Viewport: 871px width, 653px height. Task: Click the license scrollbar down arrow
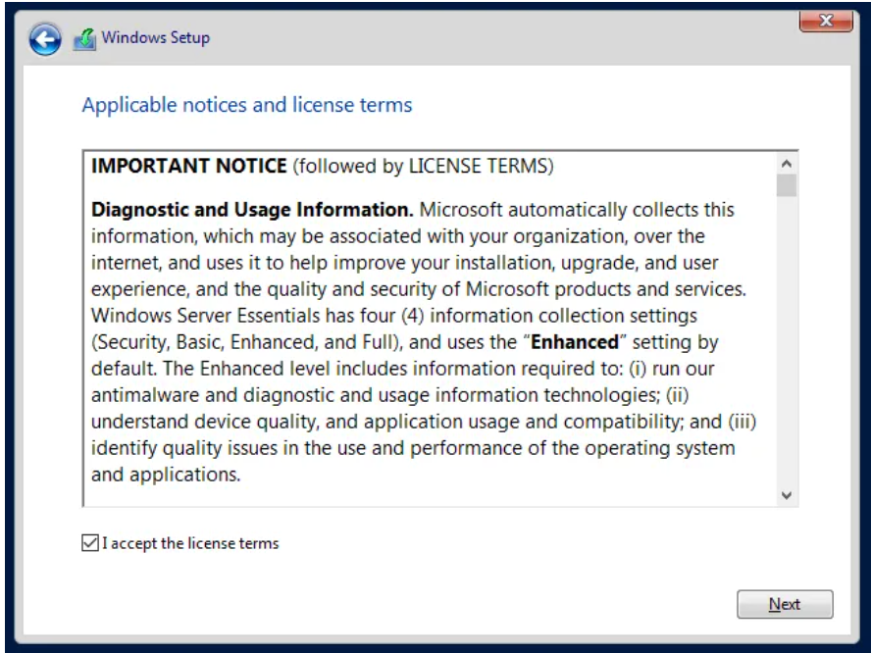tap(786, 495)
